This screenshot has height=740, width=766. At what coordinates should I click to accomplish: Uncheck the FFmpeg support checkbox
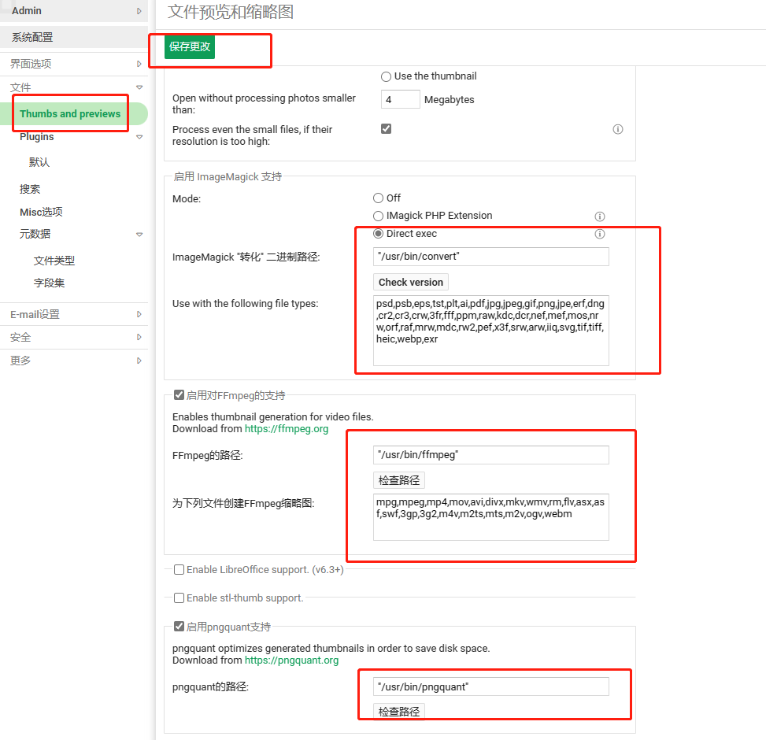click(179, 395)
